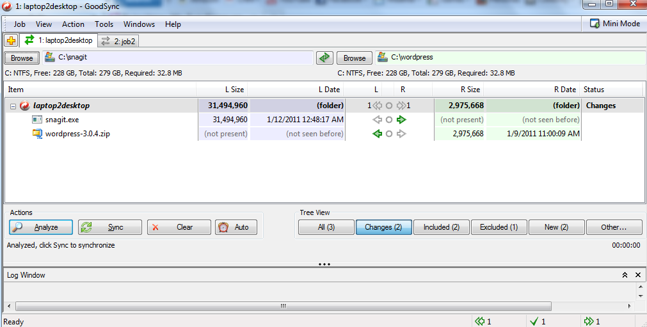Screen dimensions: 647x327
Task: Click the left folder drive icon by C:\snagit
Action: (50, 58)
